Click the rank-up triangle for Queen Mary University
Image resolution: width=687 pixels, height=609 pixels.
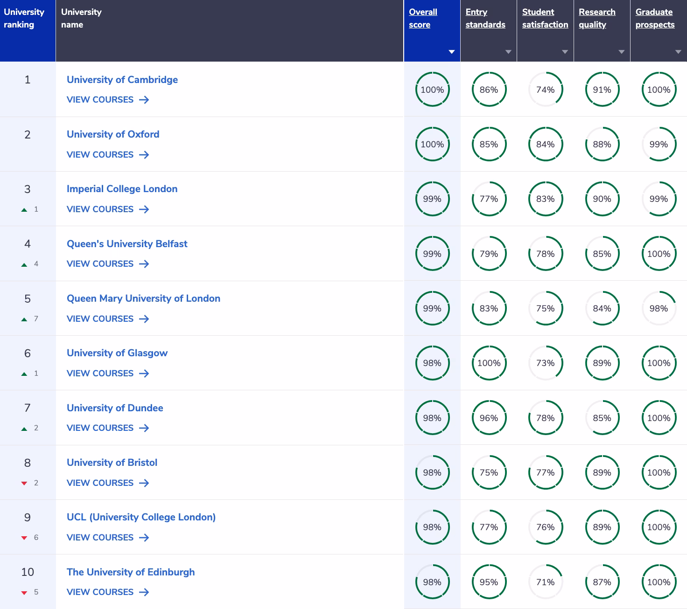click(24, 318)
